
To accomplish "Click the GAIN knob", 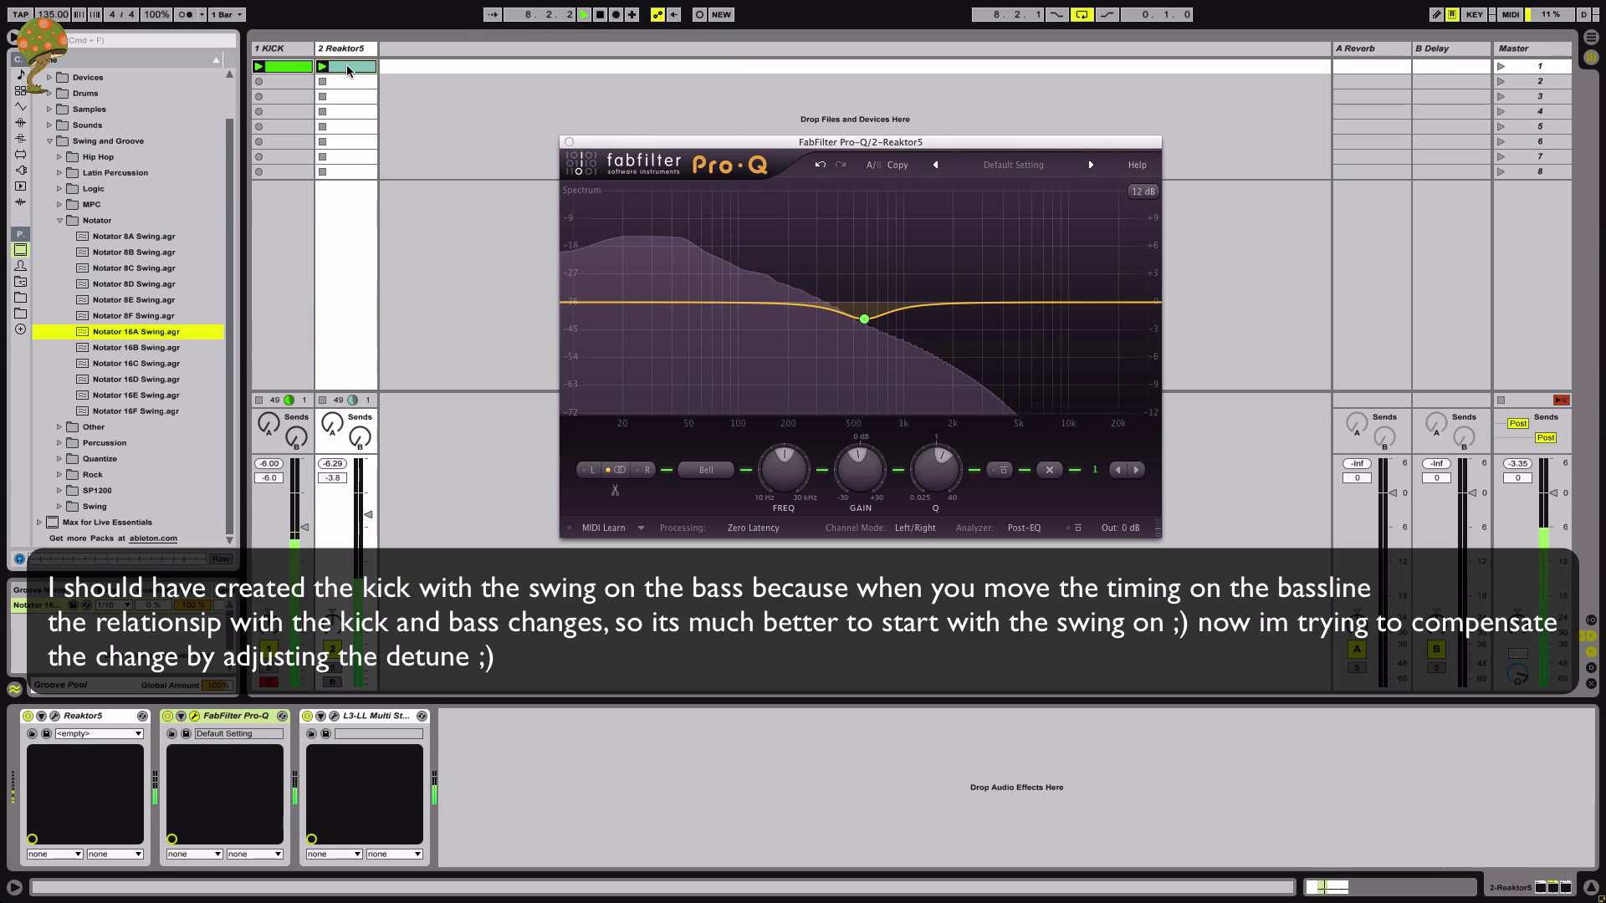I will click(860, 469).
